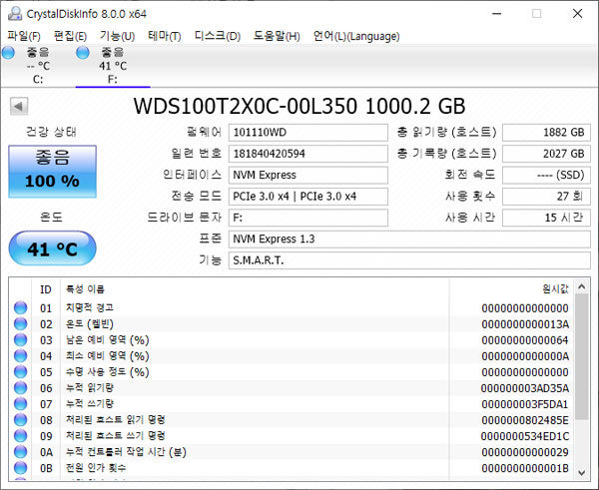Select the 누적 쓰기량 attribute row

click(292, 404)
